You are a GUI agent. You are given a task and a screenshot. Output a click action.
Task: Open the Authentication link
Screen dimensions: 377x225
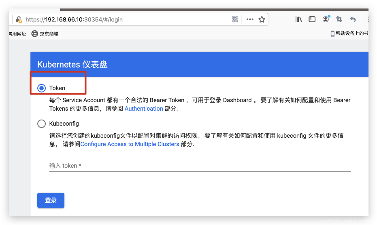coord(144,109)
